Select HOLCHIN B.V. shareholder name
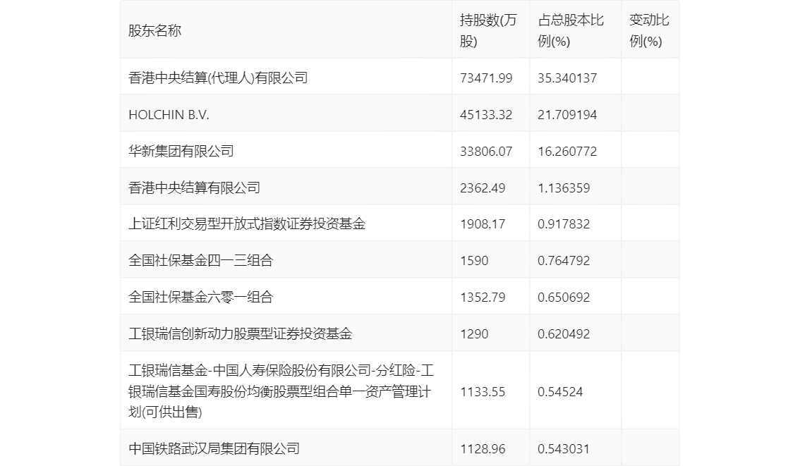The width and height of the screenshot is (800, 466). click(x=169, y=115)
